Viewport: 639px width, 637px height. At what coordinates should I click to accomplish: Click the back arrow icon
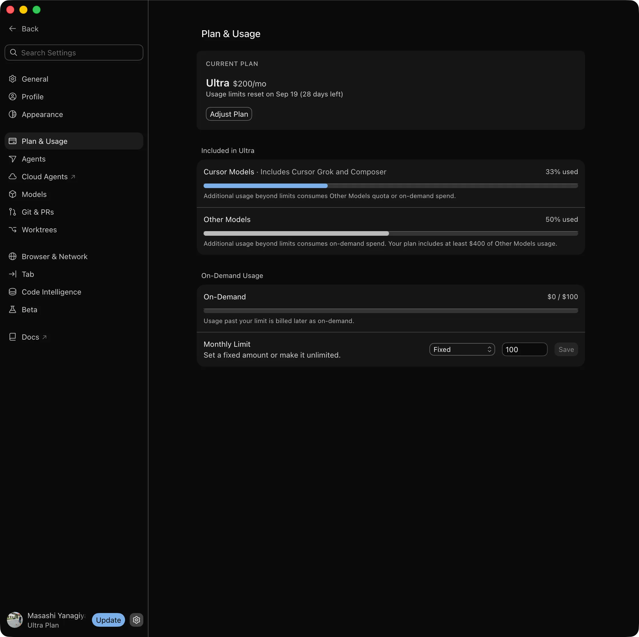tap(13, 29)
